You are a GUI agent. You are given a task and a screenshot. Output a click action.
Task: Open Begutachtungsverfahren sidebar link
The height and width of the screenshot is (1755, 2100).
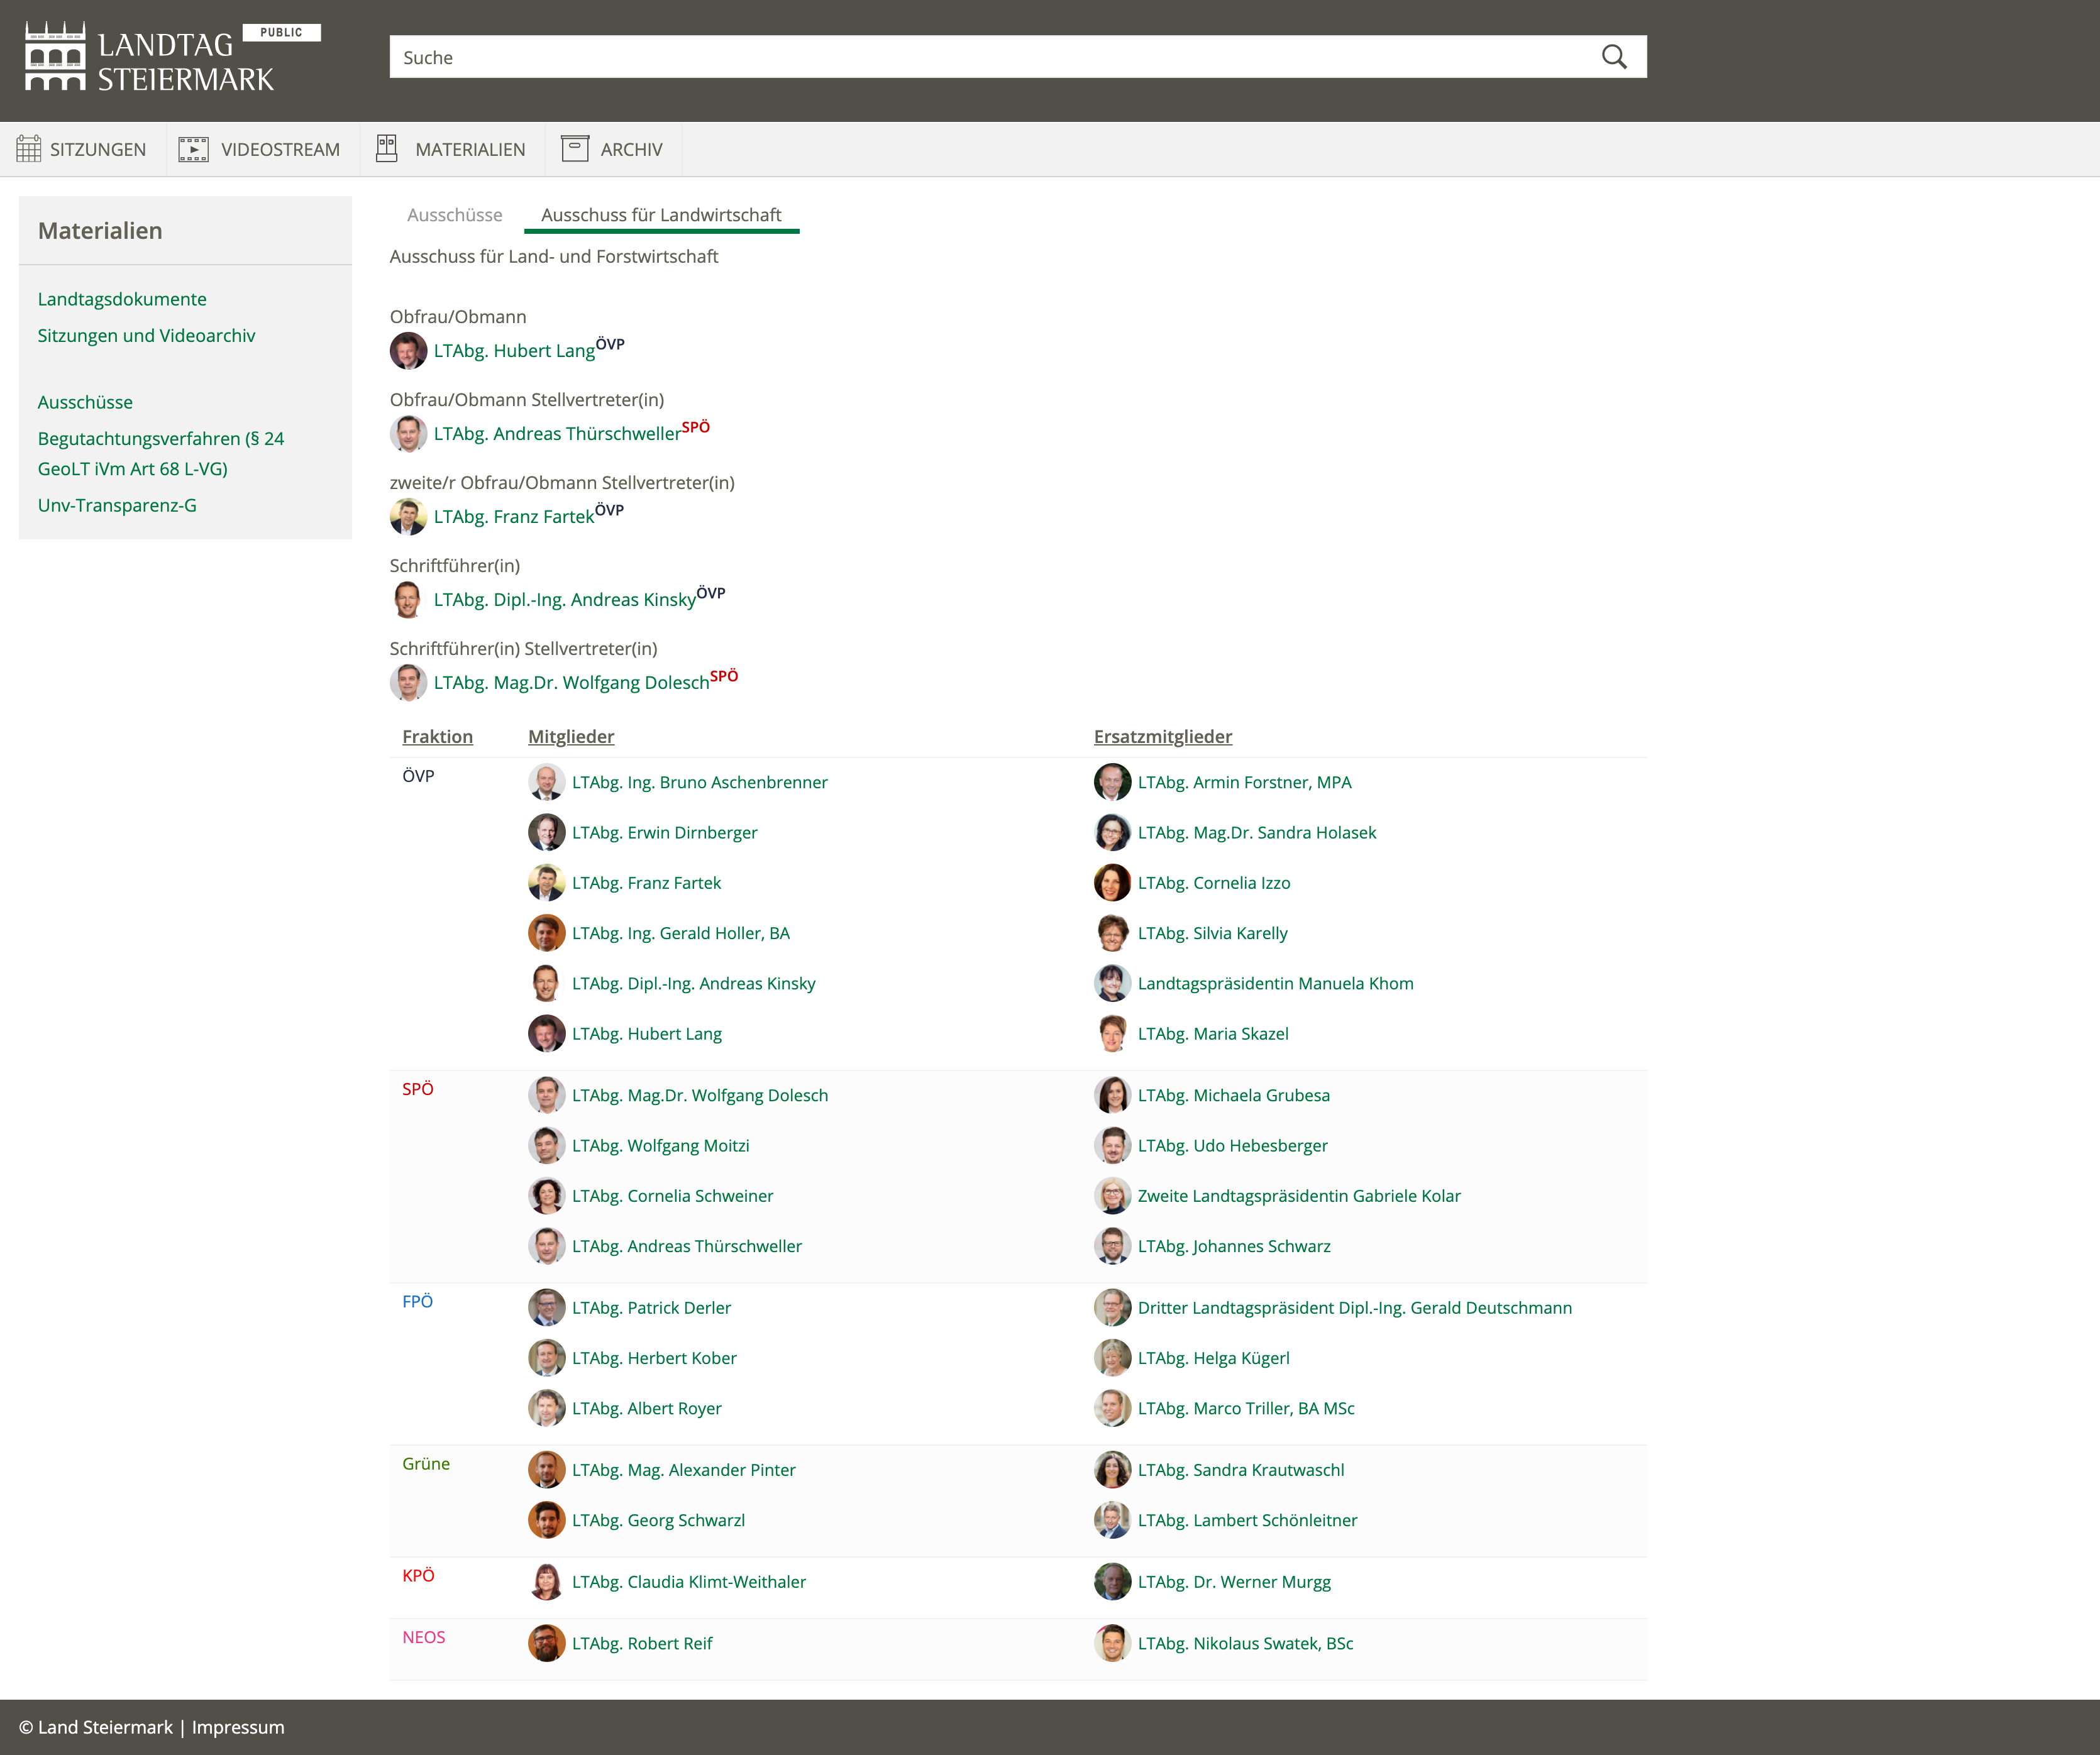pyautogui.click(x=161, y=453)
